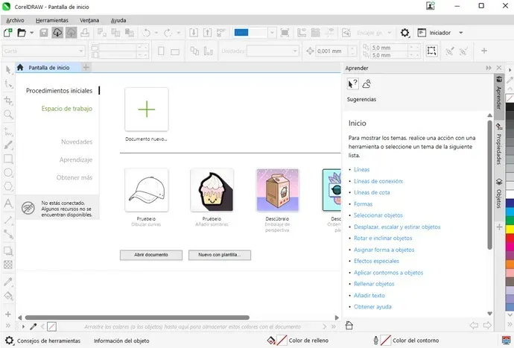The width and height of the screenshot is (514, 348).
Task: Select the Ellipse tool
Action: pos(8,173)
